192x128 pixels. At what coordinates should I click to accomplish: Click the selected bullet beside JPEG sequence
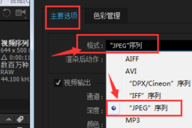point(114,108)
